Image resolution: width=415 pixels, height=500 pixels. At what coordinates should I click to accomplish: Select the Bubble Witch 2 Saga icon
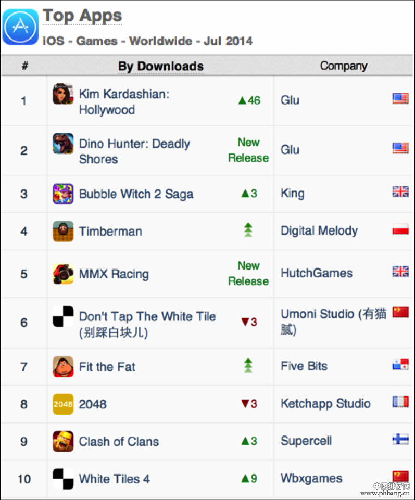pos(63,194)
